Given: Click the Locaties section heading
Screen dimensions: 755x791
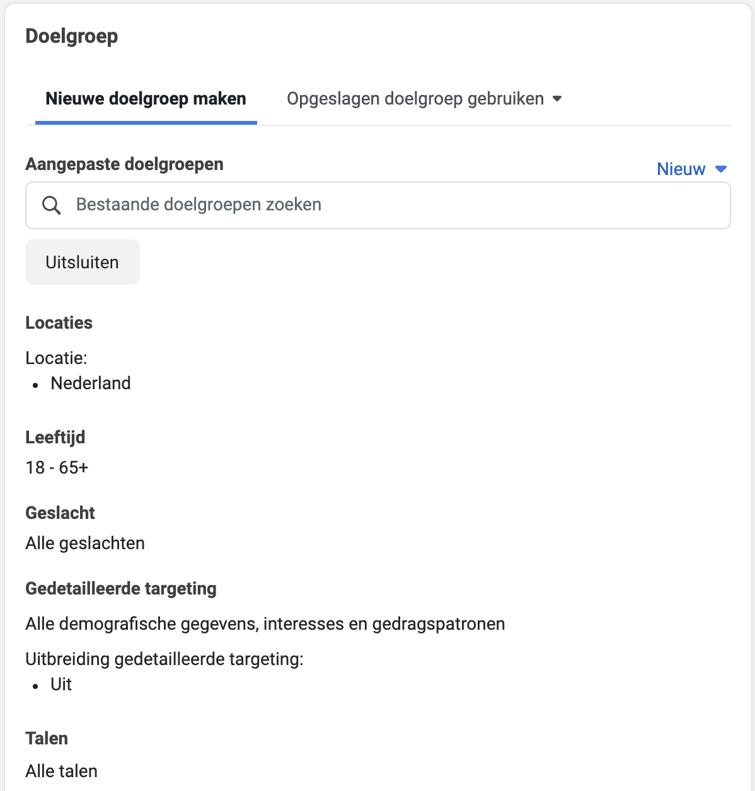Looking at the screenshot, I should tap(59, 322).
